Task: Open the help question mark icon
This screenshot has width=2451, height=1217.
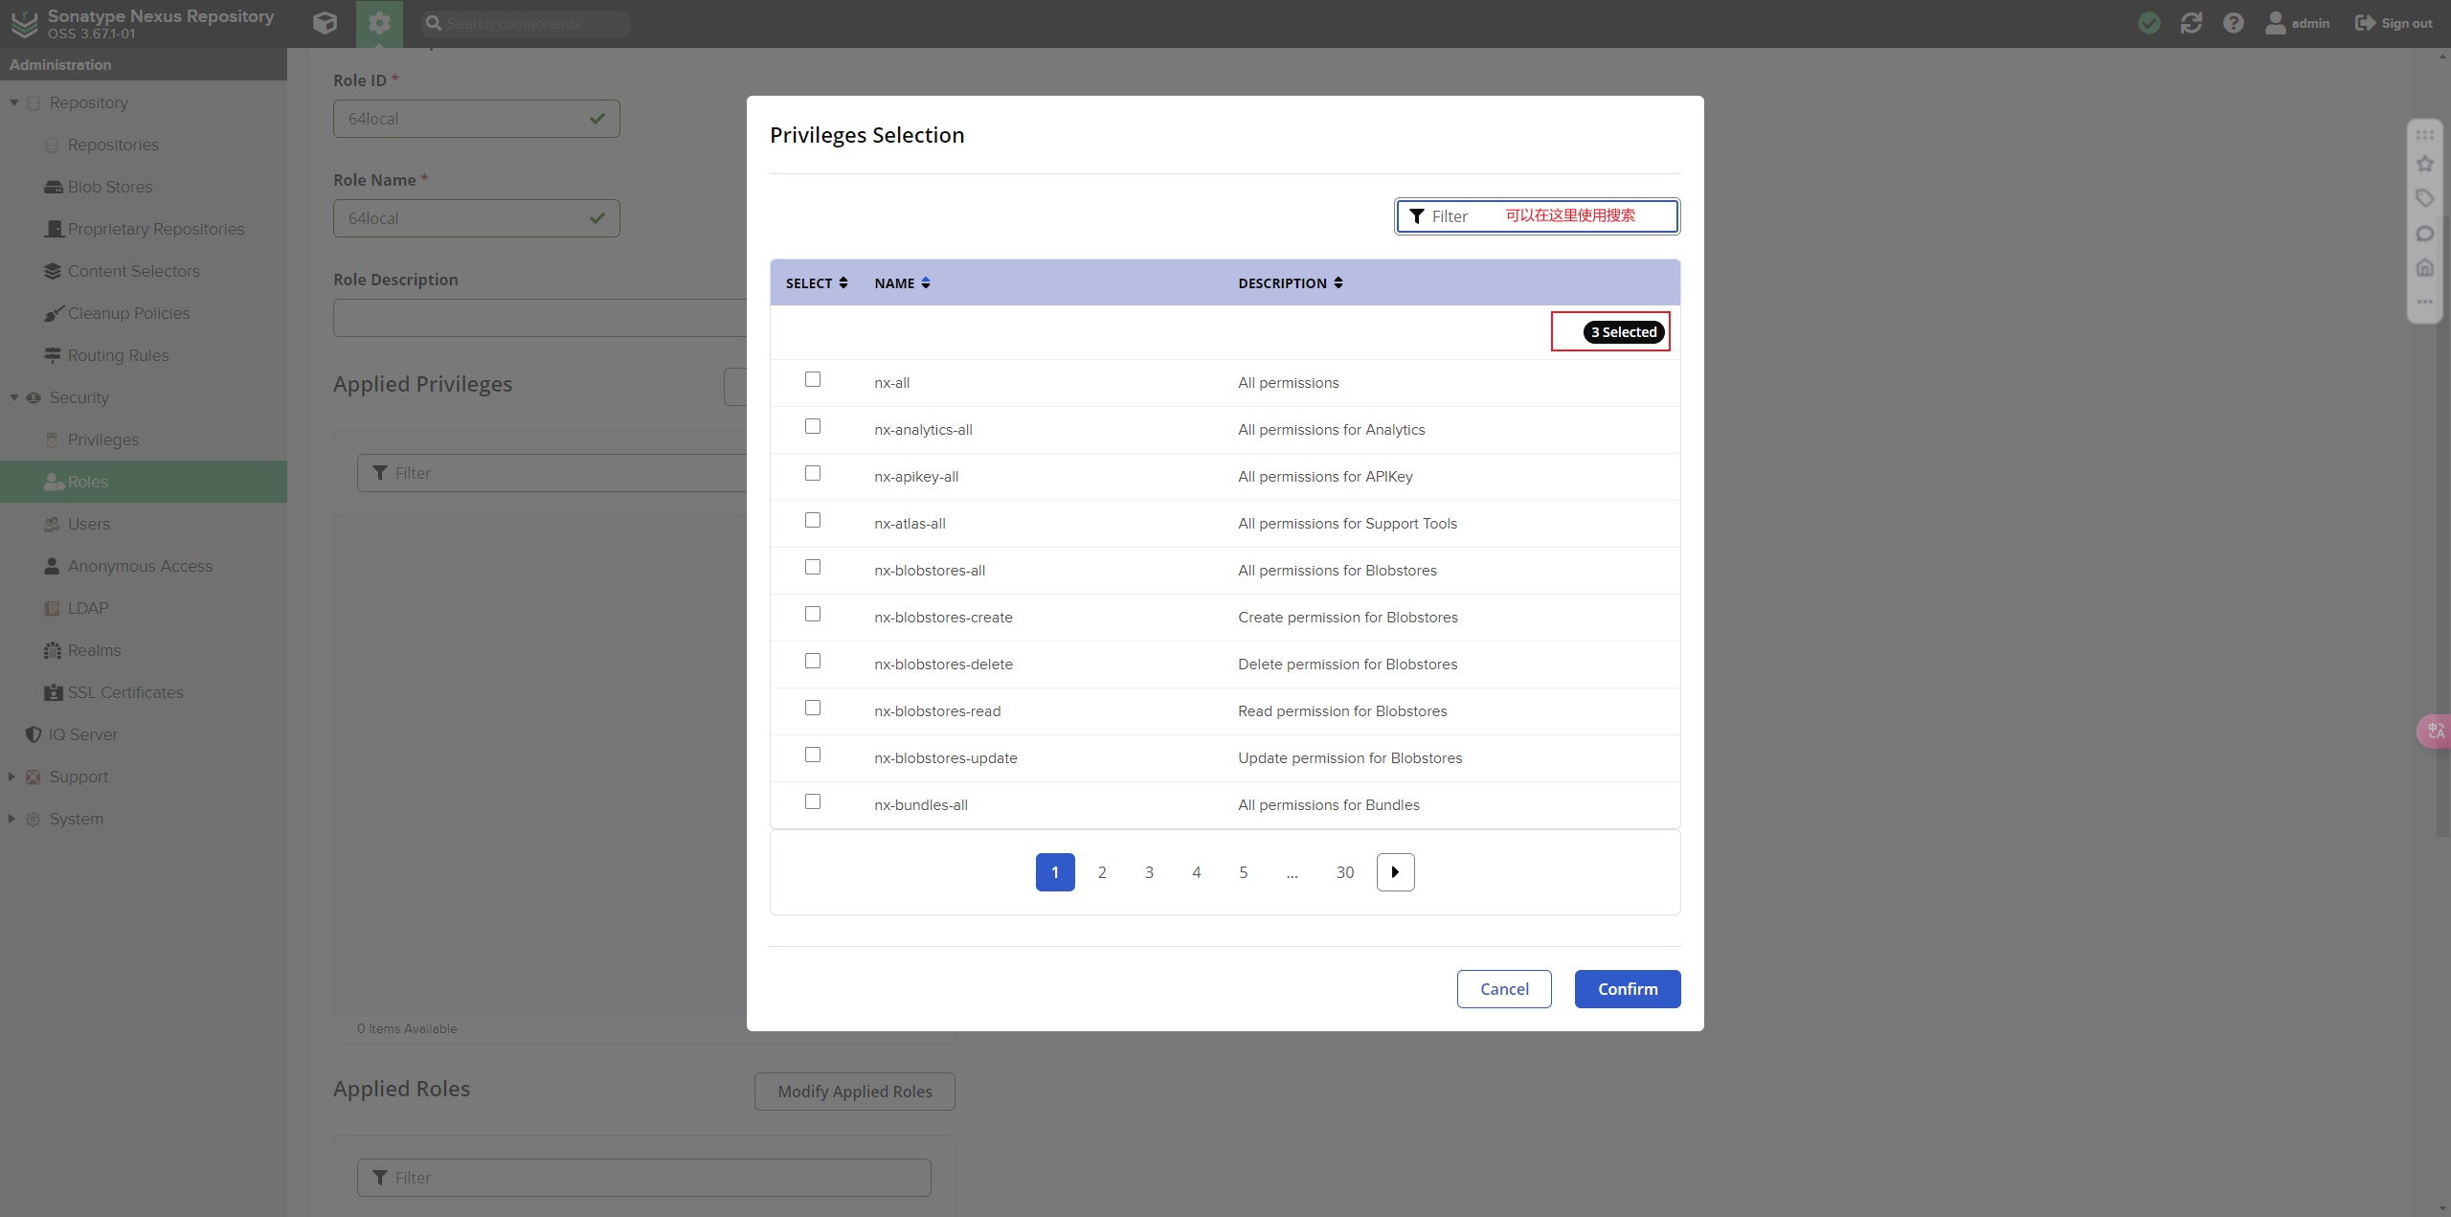Action: pyautogui.click(x=2234, y=23)
